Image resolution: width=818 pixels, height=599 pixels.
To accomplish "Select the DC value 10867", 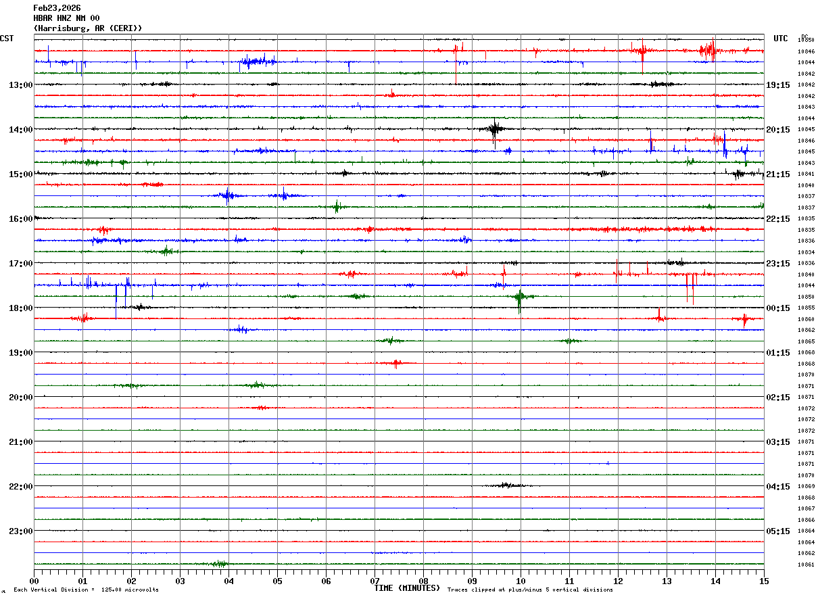I will (x=806, y=508).
